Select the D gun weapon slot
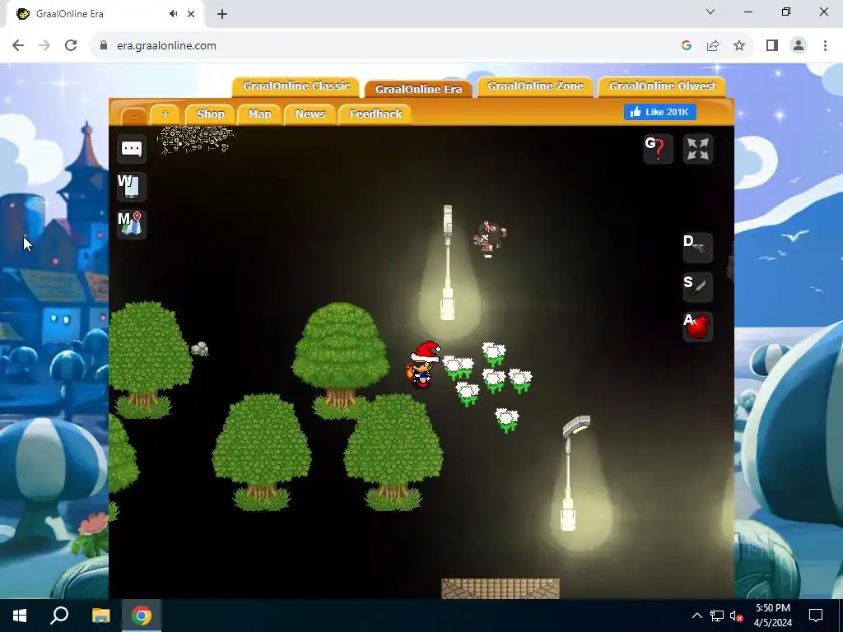The width and height of the screenshot is (843, 632). 698,247
